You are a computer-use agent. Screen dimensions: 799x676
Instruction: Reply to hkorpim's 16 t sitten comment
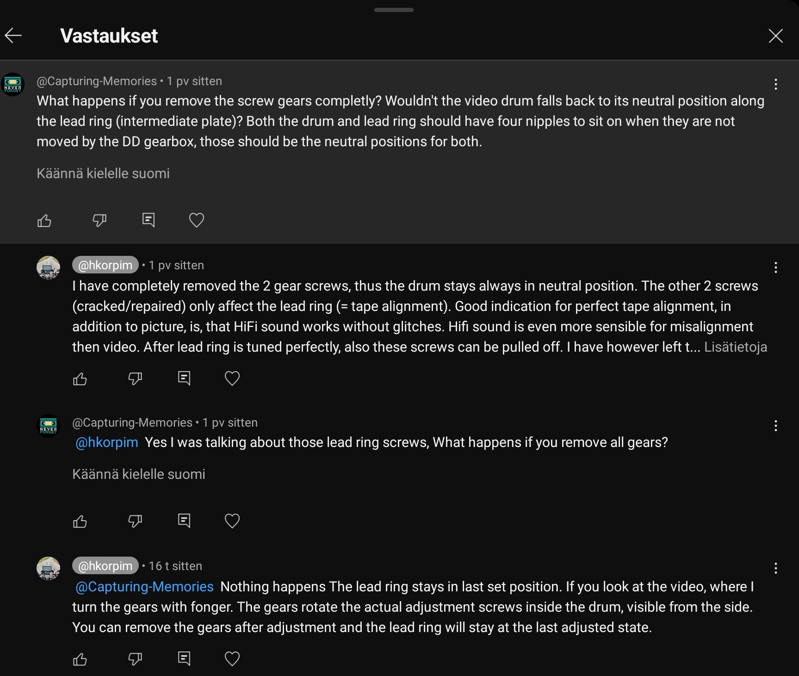tap(184, 658)
